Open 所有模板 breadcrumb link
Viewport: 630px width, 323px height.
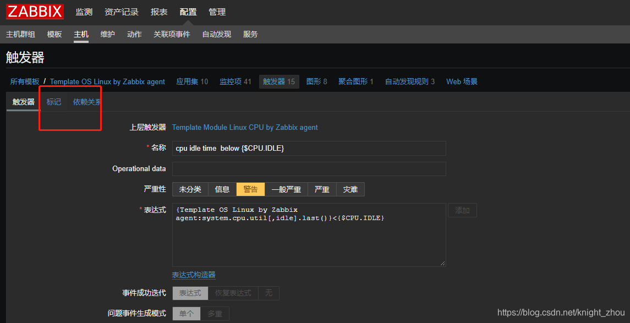tap(25, 81)
